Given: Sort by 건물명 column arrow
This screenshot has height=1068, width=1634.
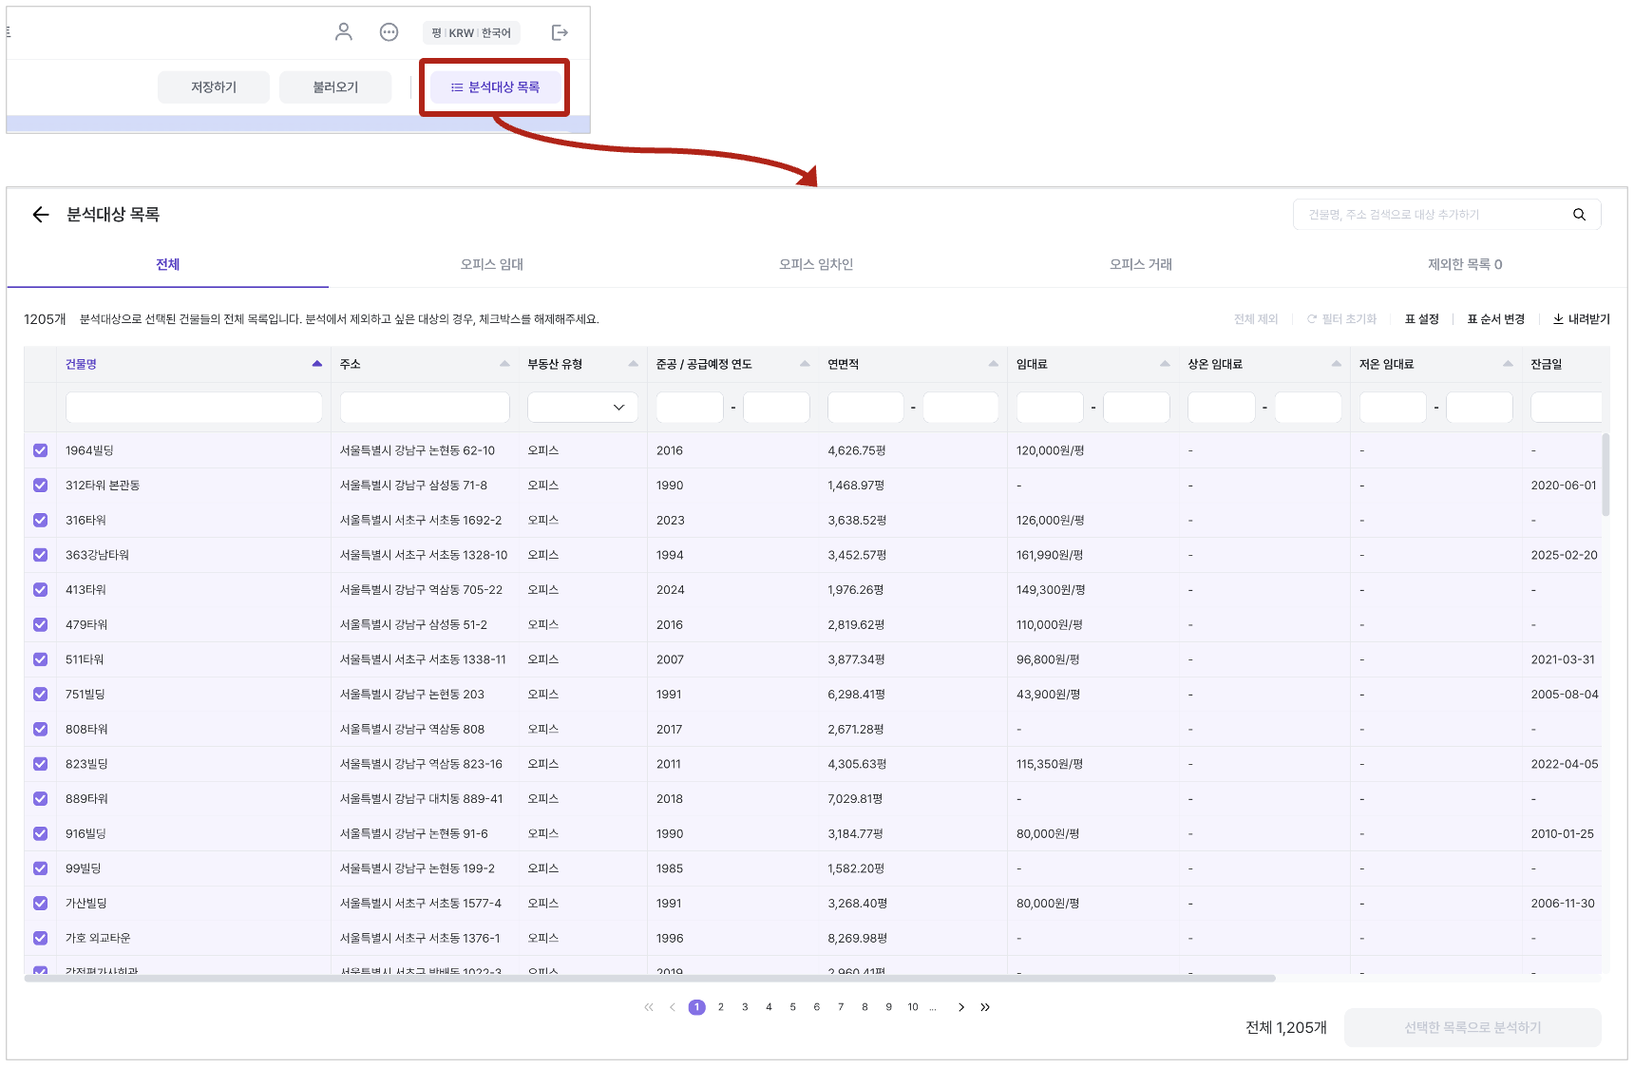Looking at the screenshot, I should coord(316,364).
